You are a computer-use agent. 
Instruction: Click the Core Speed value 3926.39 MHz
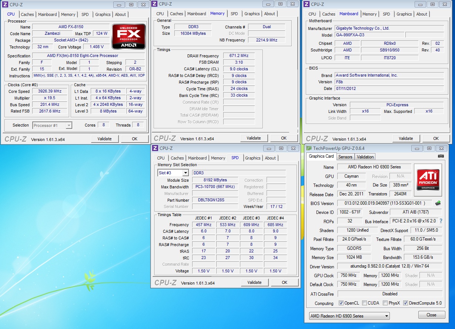(50, 91)
